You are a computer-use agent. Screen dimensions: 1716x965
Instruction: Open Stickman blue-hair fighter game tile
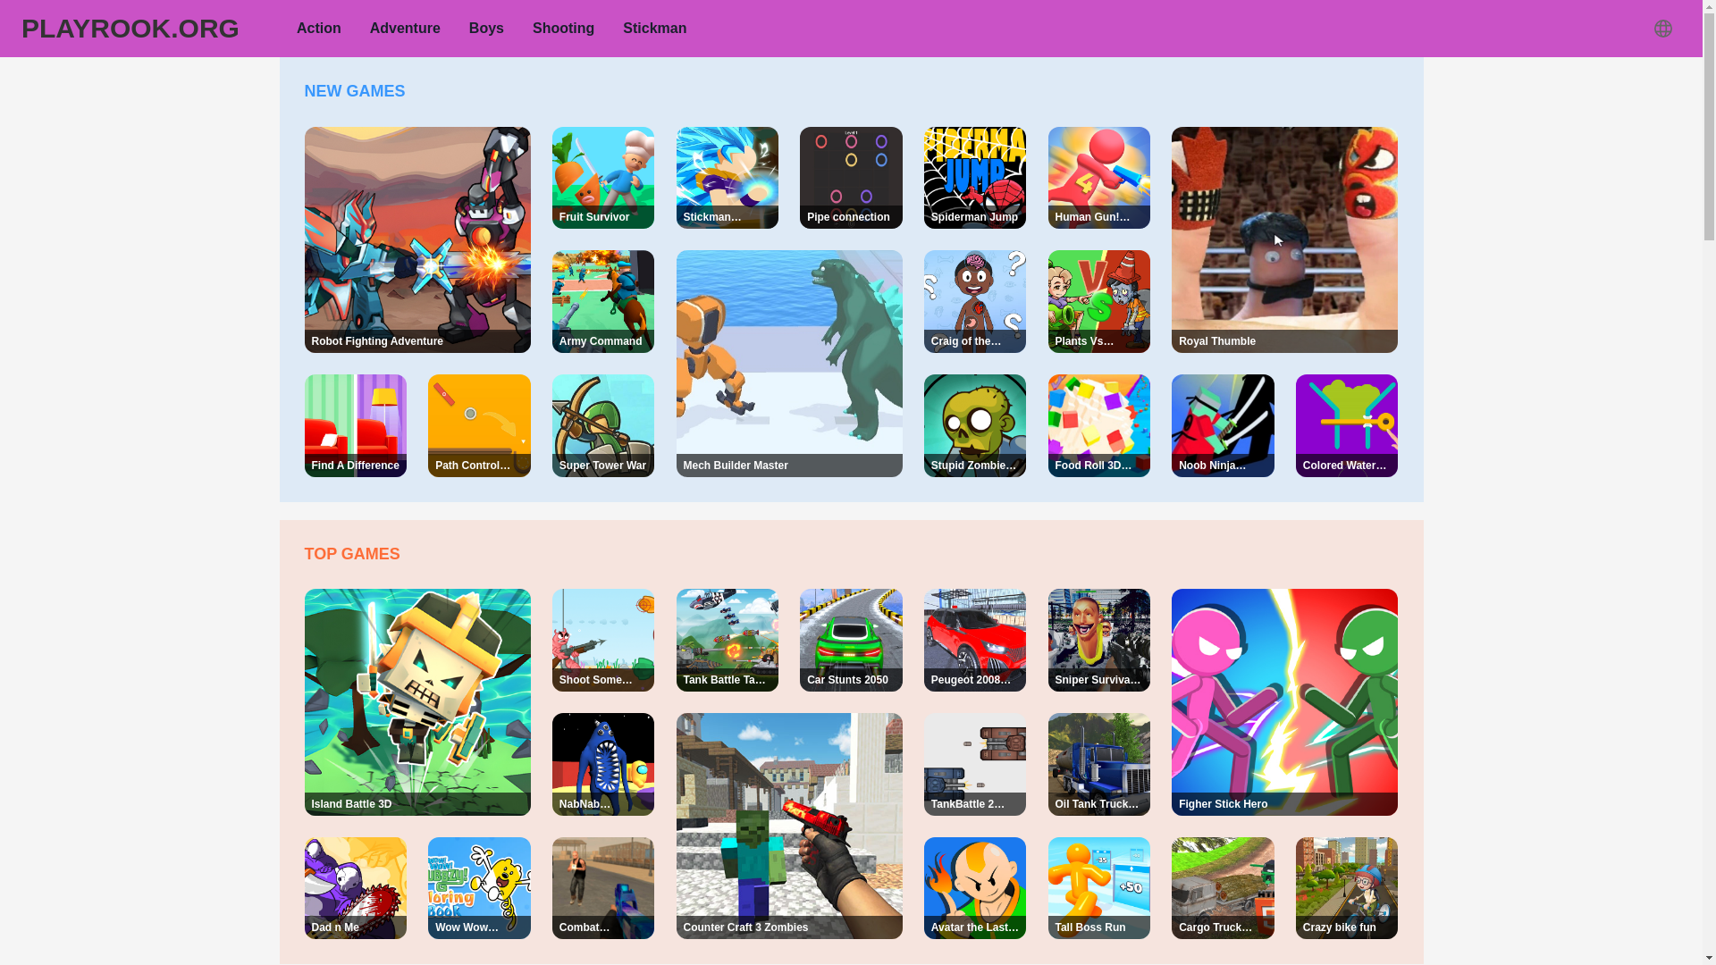click(728, 178)
